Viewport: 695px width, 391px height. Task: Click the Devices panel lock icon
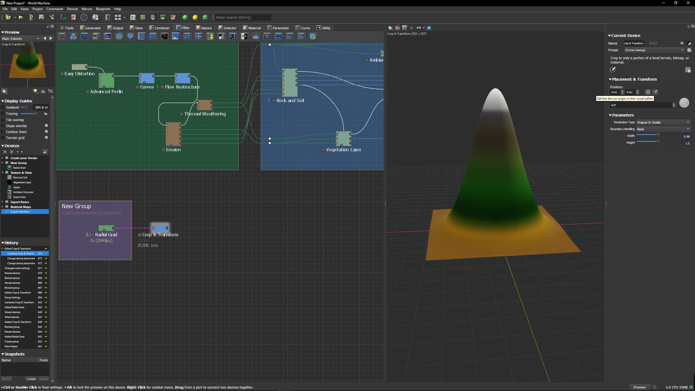[x=45, y=152]
